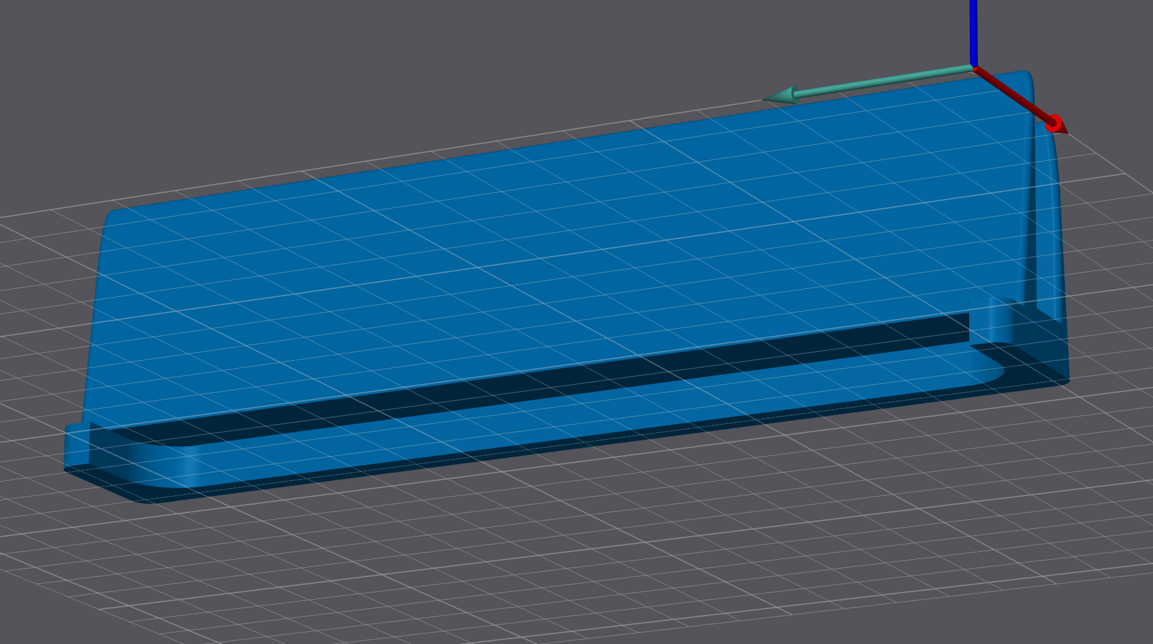Click the gizmo origin where axes meet
The height and width of the screenshot is (644, 1153).
[973, 67]
